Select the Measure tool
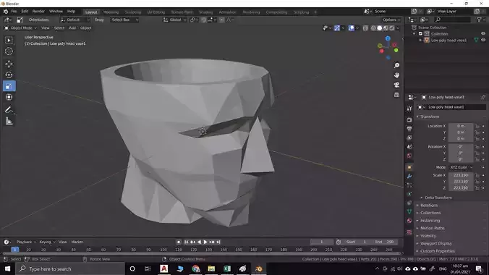This screenshot has width=489, height=275. point(9,121)
